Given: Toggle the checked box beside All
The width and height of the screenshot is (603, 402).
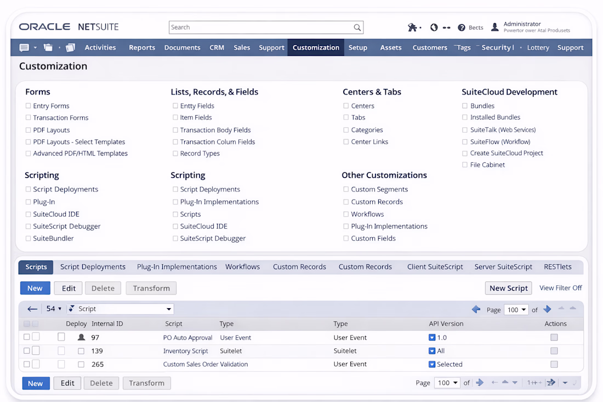Looking at the screenshot, I should (432, 351).
